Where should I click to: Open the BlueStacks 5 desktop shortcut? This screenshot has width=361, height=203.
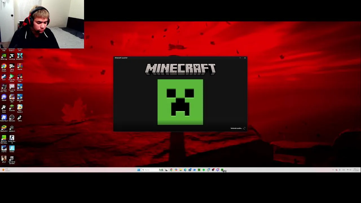point(4,129)
